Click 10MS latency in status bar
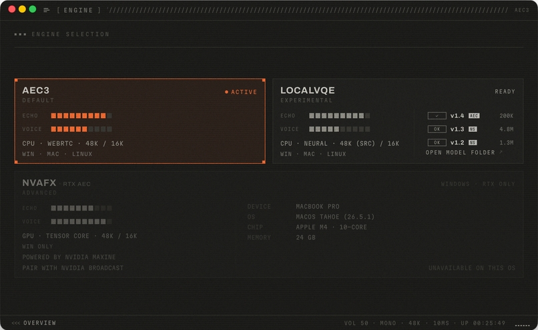The height and width of the screenshot is (330, 538). pyautogui.click(x=441, y=323)
